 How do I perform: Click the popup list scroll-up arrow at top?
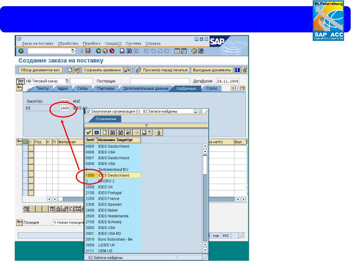(205, 146)
